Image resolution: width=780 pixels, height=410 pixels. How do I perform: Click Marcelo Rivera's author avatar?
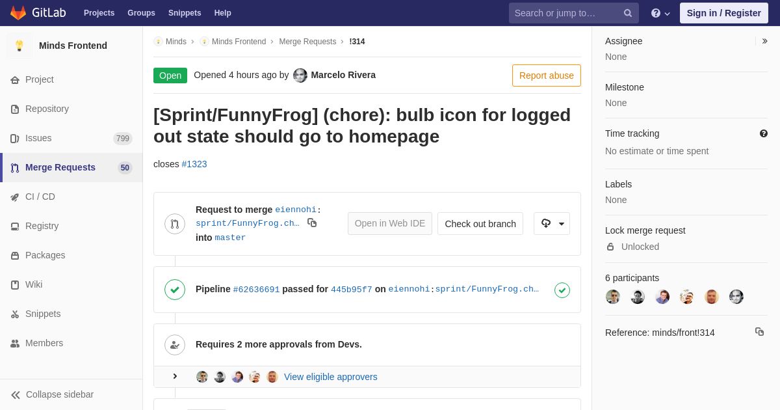tap(300, 75)
